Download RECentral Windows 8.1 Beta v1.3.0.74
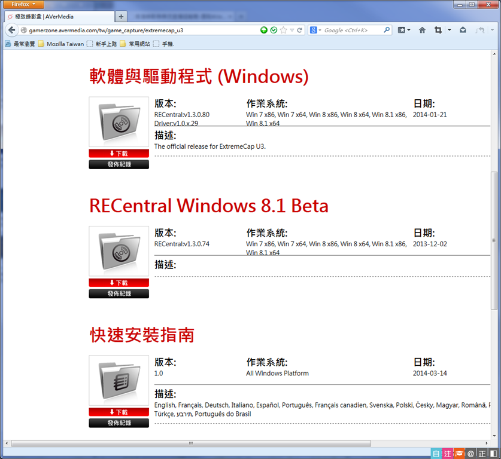 tap(119, 283)
